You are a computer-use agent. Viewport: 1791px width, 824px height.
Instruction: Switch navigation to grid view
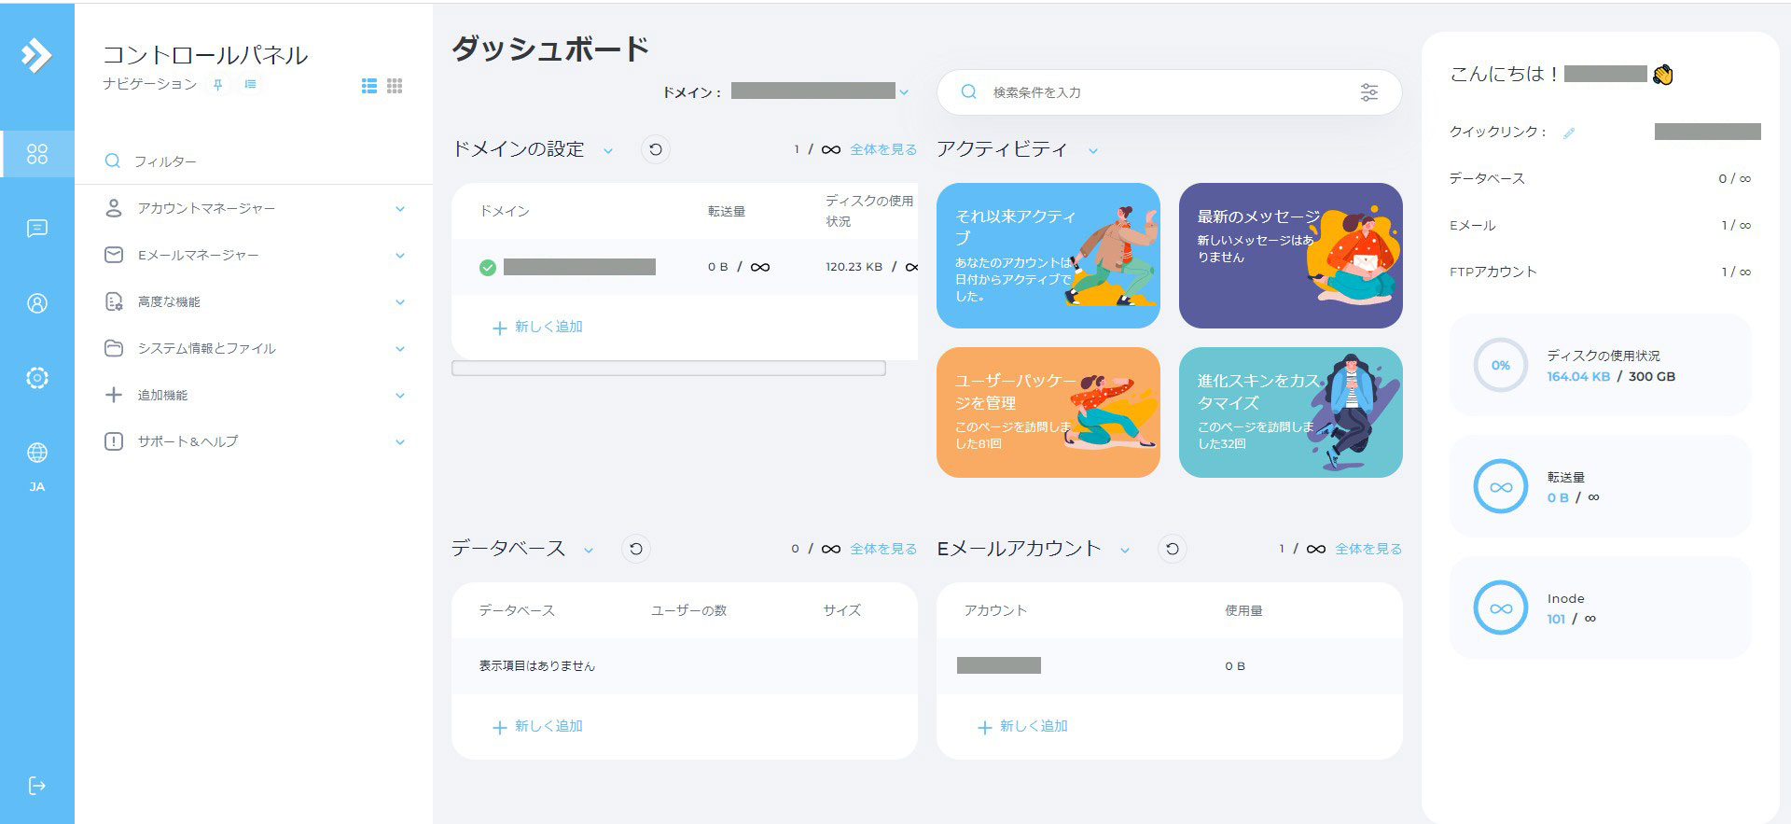point(395,86)
